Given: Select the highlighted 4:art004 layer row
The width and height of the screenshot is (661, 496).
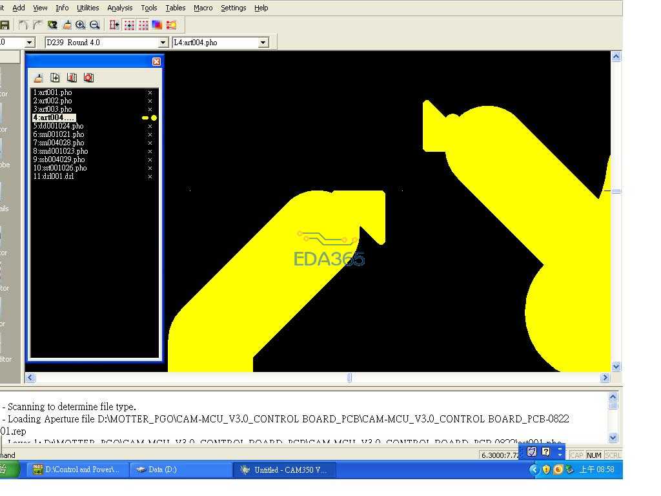Looking at the screenshot, I should pyautogui.click(x=54, y=118).
